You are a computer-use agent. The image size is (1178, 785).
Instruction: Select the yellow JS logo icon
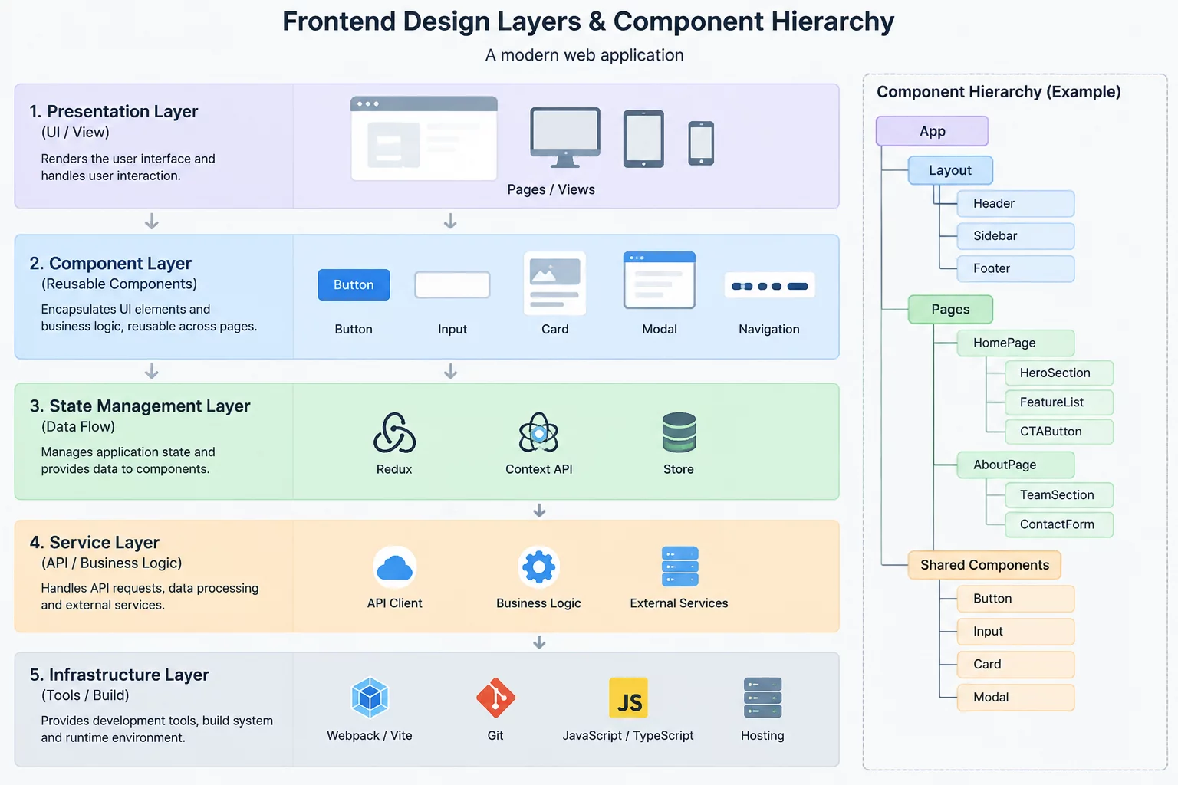(628, 698)
